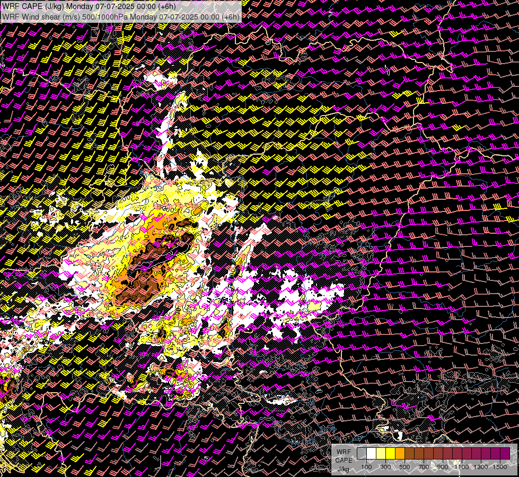Viewport: 519px width, 477px height.
Task: Click the 1300 legend value
Action: point(481,467)
